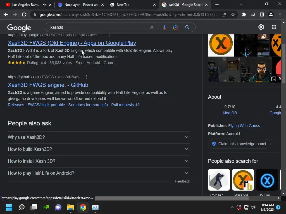
Task: Expand 'How to install Xash 3D?' question
Action: 99,161
